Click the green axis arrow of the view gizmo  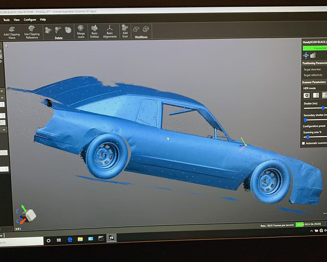point(23,208)
